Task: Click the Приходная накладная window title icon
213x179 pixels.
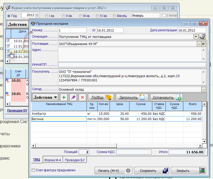Action: [x=33, y=23]
